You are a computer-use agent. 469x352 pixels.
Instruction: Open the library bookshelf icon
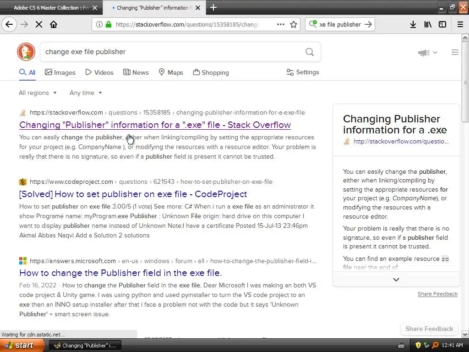[x=428, y=24]
